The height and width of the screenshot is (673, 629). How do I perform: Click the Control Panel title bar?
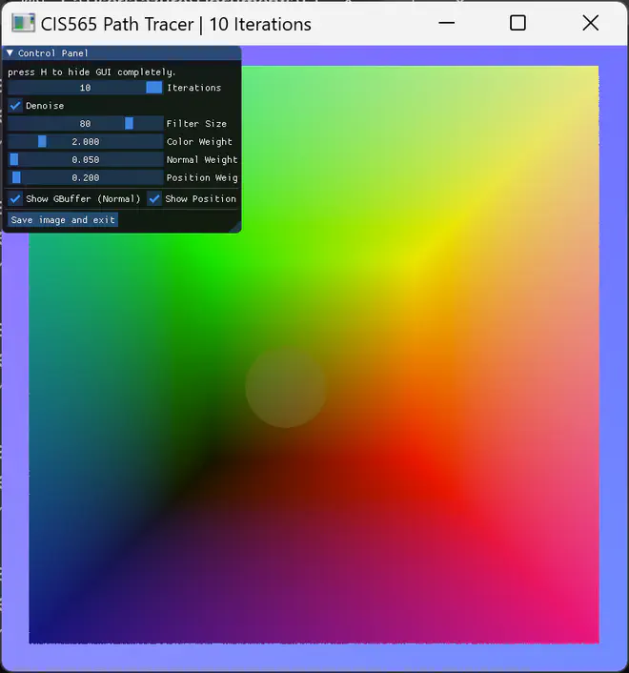[x=124, y=54]
